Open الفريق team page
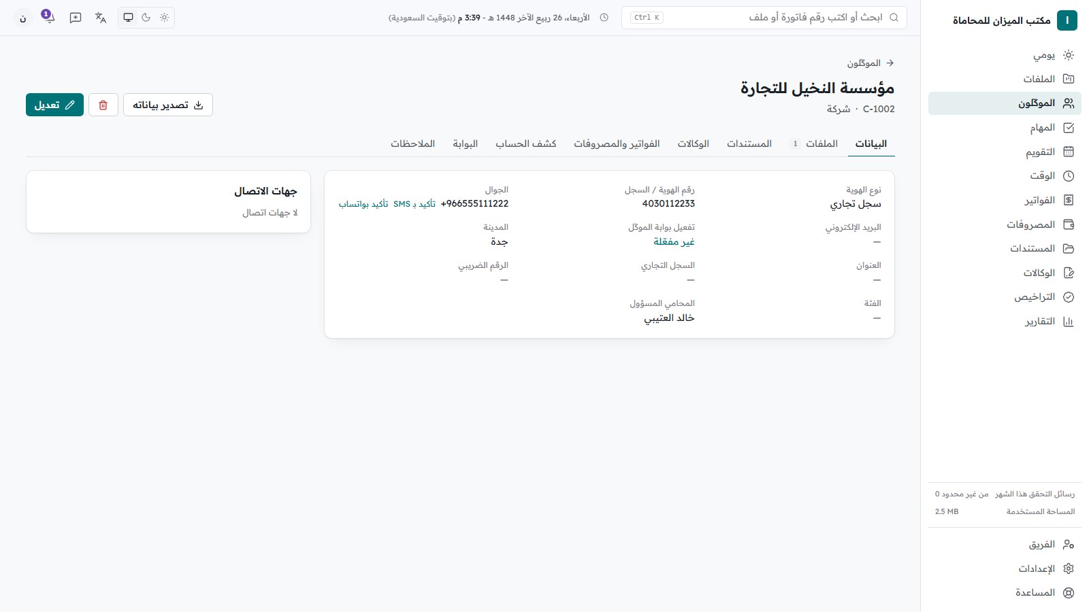Viewport: 1089px width, 612px height. click(x=1005, y=545)
